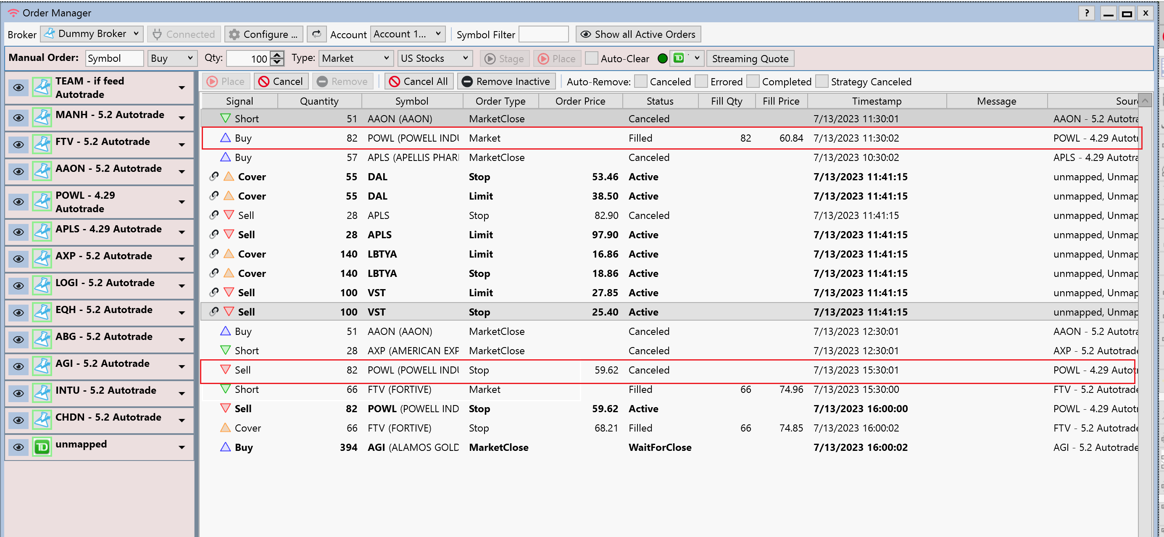Expand the AAON - 5.2 Autotrade arrow
Viewport: 1164px width, 537px height.
click(182, 172)
